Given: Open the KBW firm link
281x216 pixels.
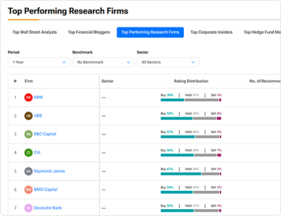Looking at the screenshot, I should (x=38, y=97).
